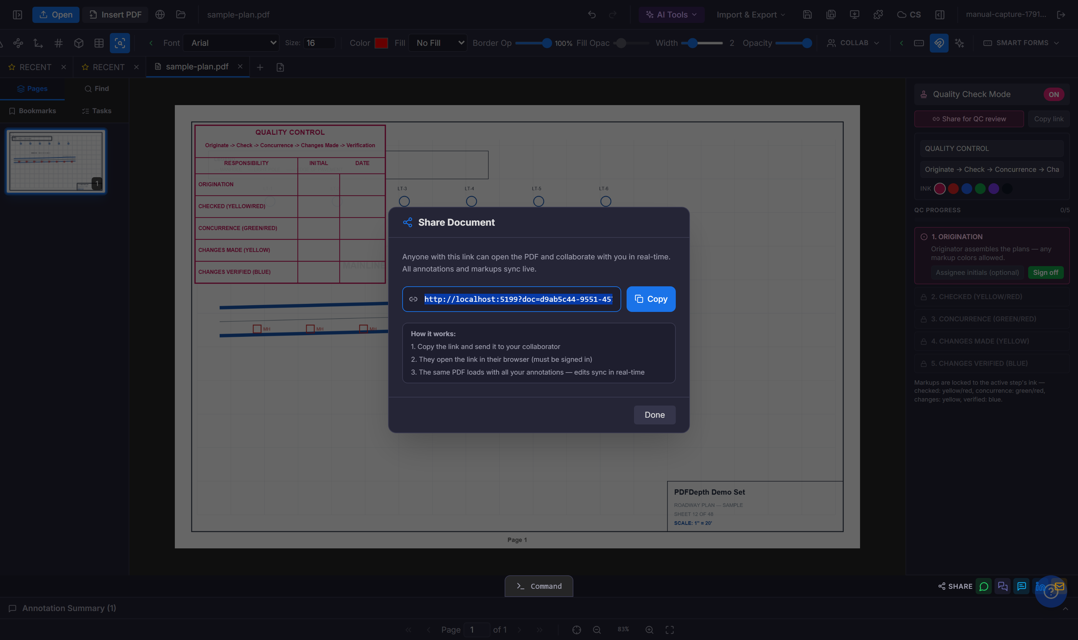Click the WhatsApp share icon

984,586
